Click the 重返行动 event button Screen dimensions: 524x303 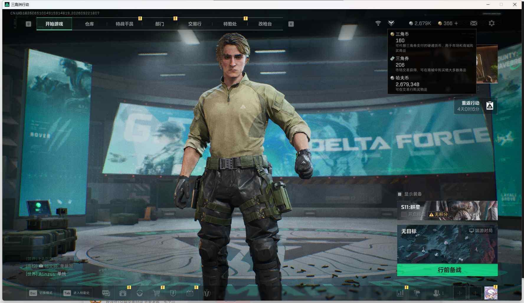coord(476,106)
